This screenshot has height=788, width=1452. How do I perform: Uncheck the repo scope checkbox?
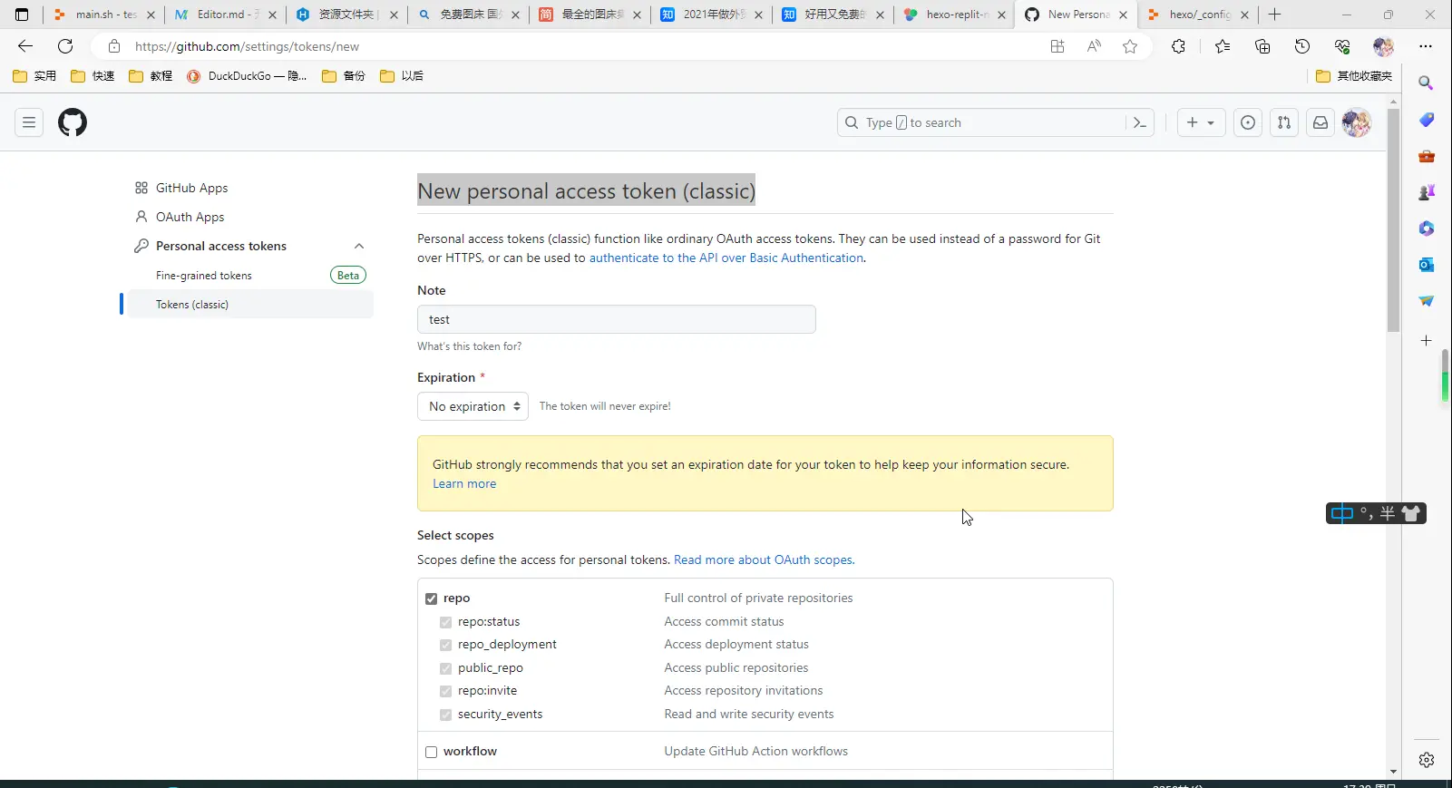(432, 598)
